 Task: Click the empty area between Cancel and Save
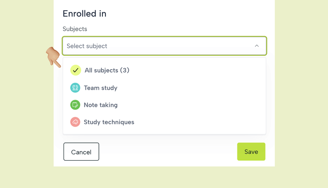[168, 152]
